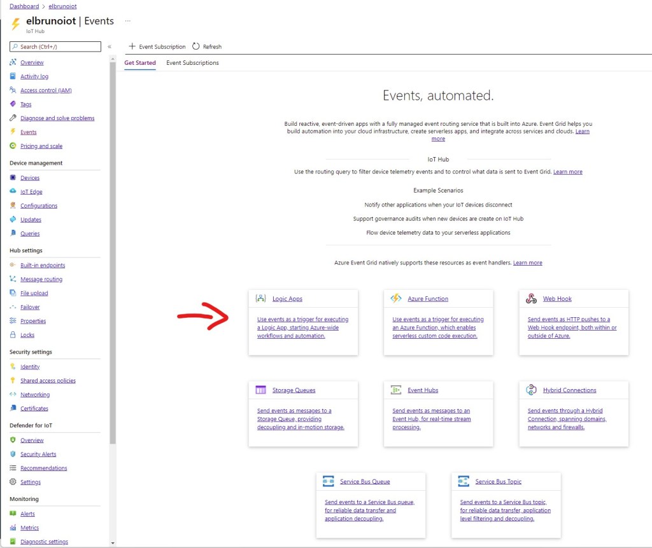Screen dimensions: 652x548
Task: Open Networking under Security settings
Action: [35, 394]
